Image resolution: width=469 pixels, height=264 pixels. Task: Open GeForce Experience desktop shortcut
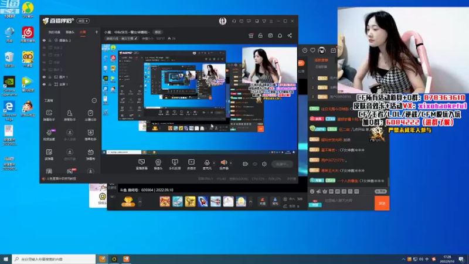tap(9, 86)
